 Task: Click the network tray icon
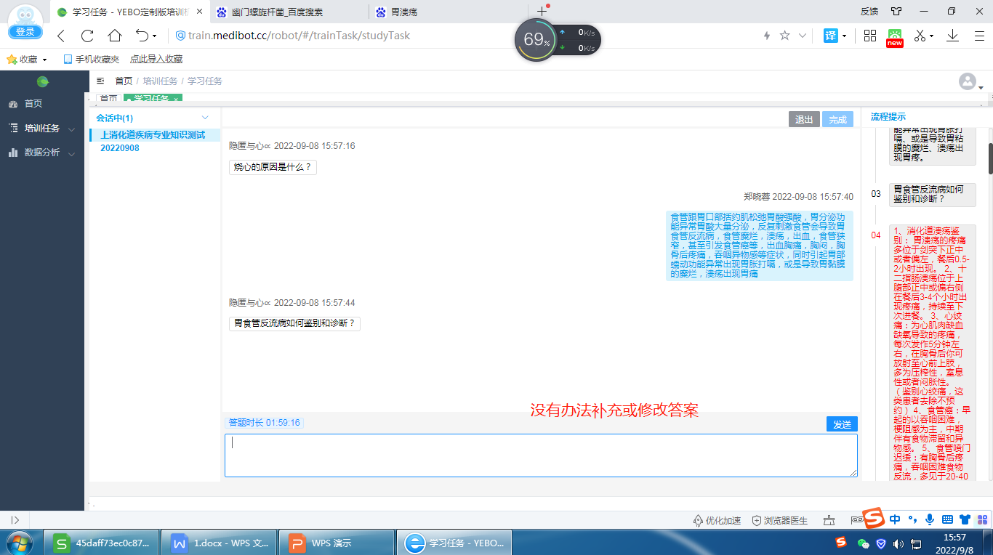tap(917, 543)
